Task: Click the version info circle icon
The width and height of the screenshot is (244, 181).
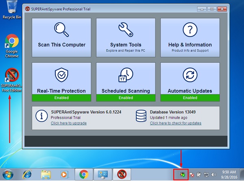Action: pos(41,116)
